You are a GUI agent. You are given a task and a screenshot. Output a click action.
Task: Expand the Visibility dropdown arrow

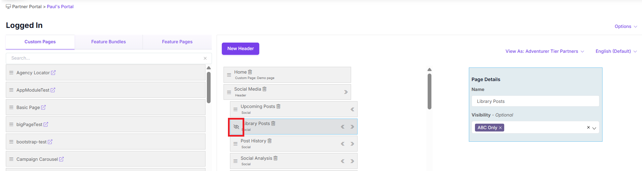tap(594, 128)
